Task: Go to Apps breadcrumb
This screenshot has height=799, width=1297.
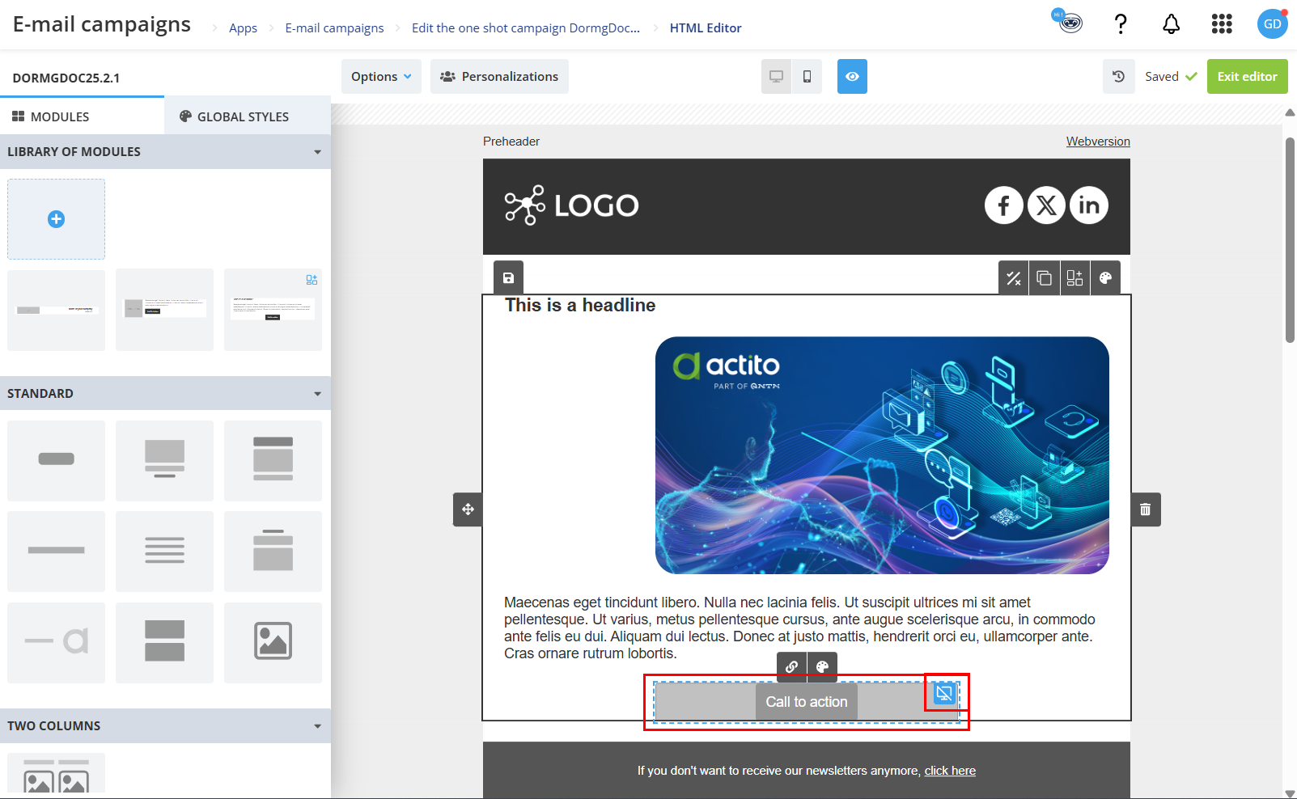Action: 243,28
